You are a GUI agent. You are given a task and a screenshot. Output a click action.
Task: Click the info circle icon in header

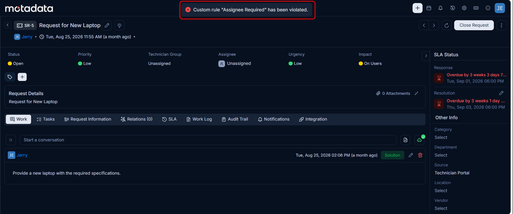488,8
